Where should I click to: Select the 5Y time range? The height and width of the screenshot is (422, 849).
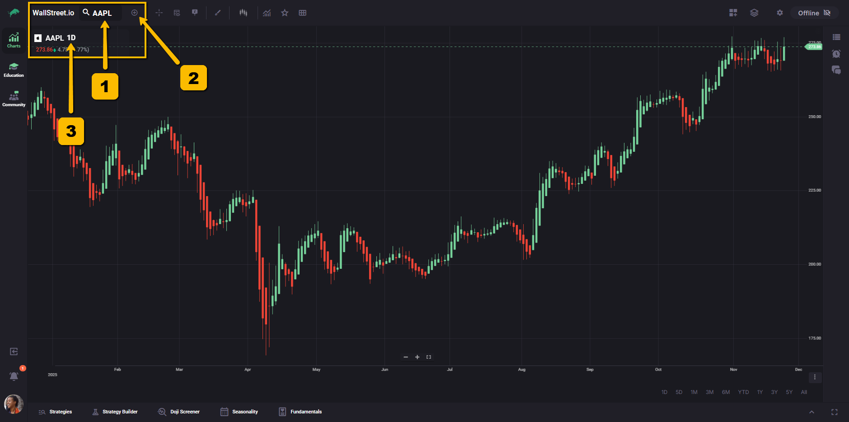click(789, 392)
